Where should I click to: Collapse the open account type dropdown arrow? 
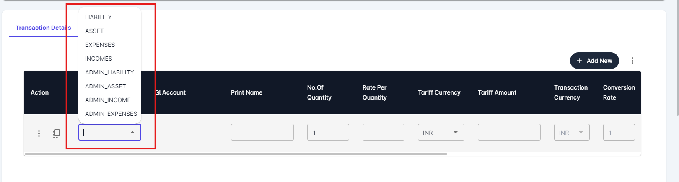click(132, 132)
